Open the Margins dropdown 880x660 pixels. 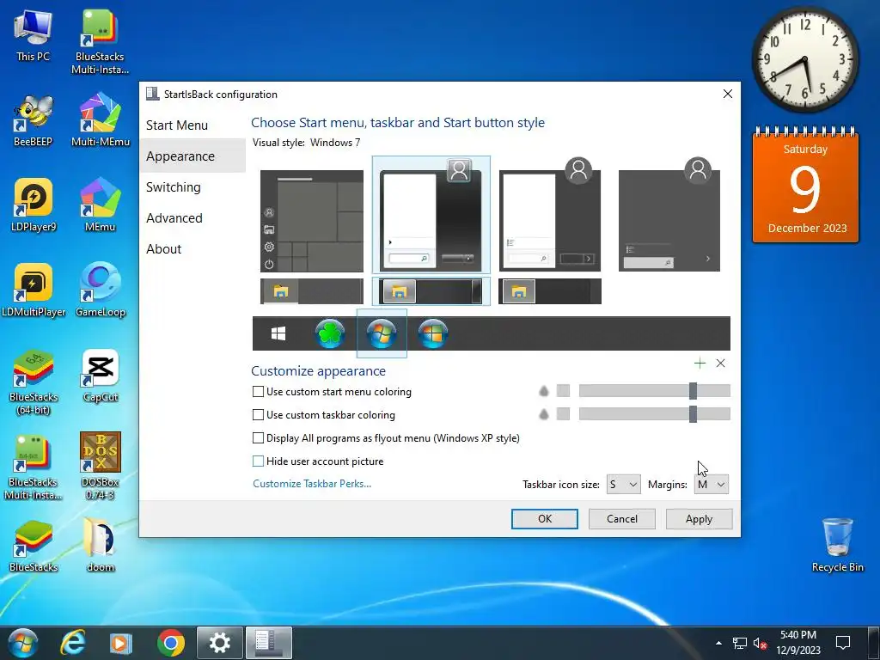[711, 485]
